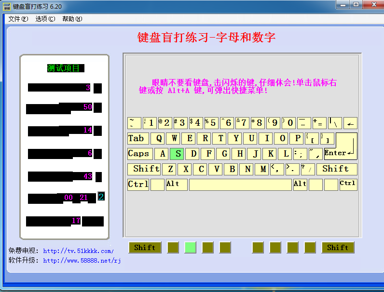Click the on-screen Tab key

[138, 138]
